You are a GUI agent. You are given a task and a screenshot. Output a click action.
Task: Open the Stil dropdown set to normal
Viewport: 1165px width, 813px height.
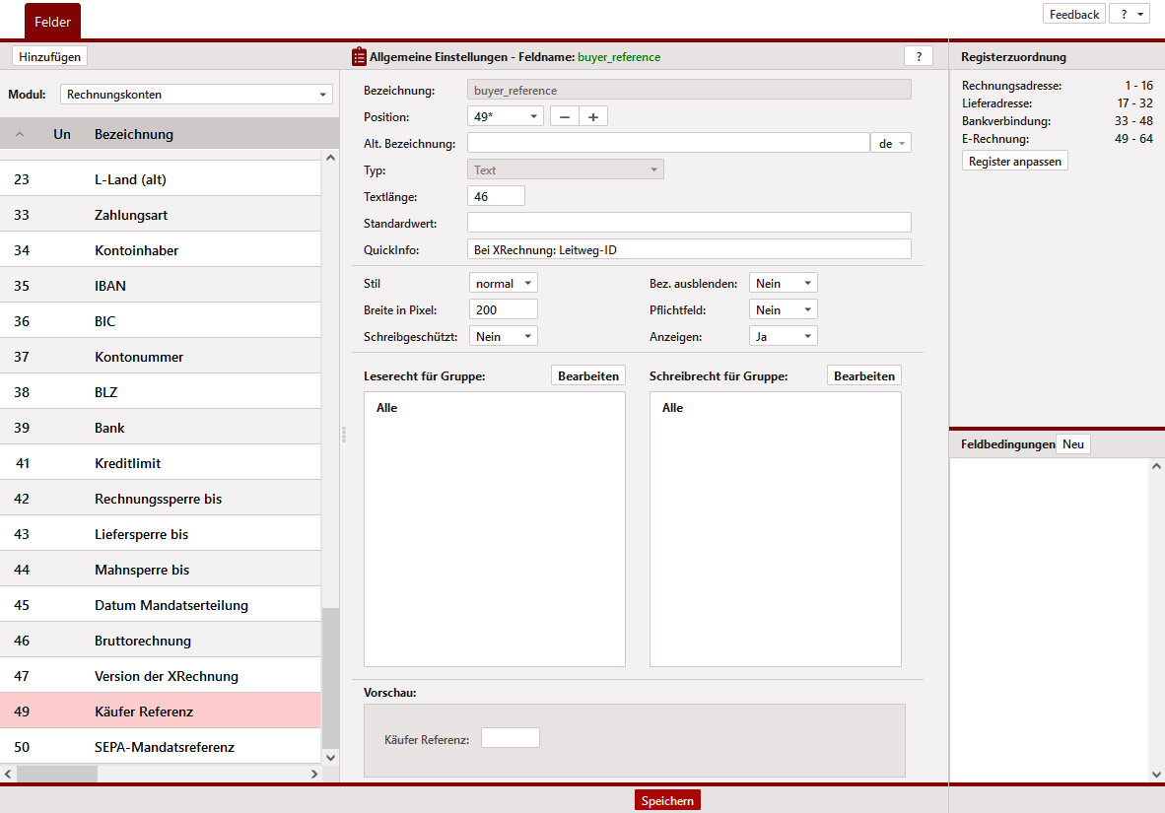click(x=503, y=283)
